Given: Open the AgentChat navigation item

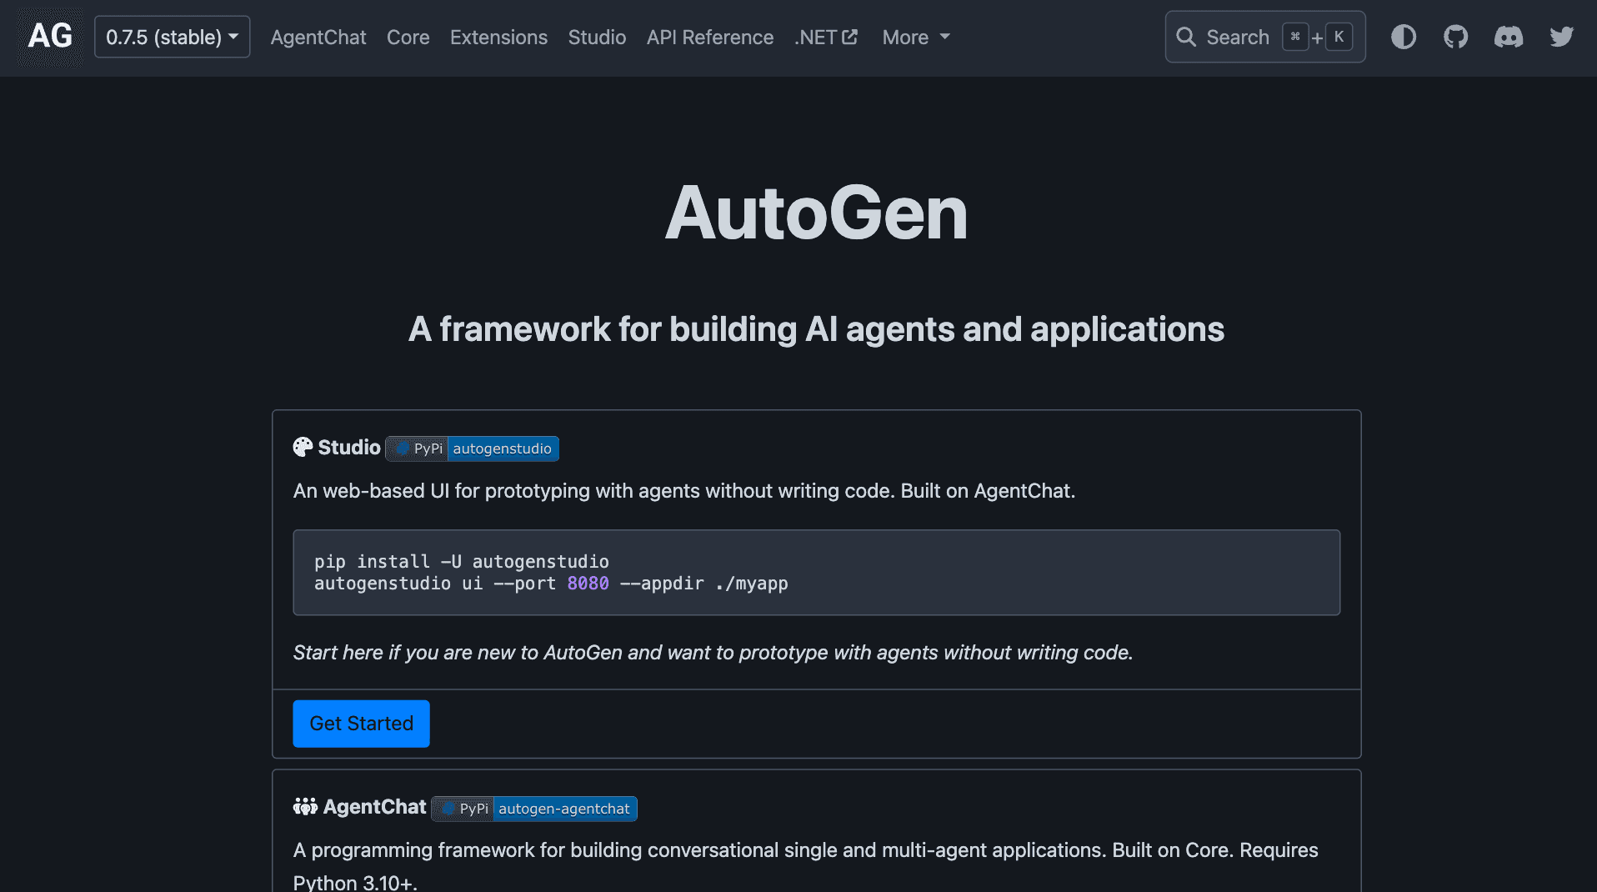Looking at the screenshot, I should (x=318, y=37).
